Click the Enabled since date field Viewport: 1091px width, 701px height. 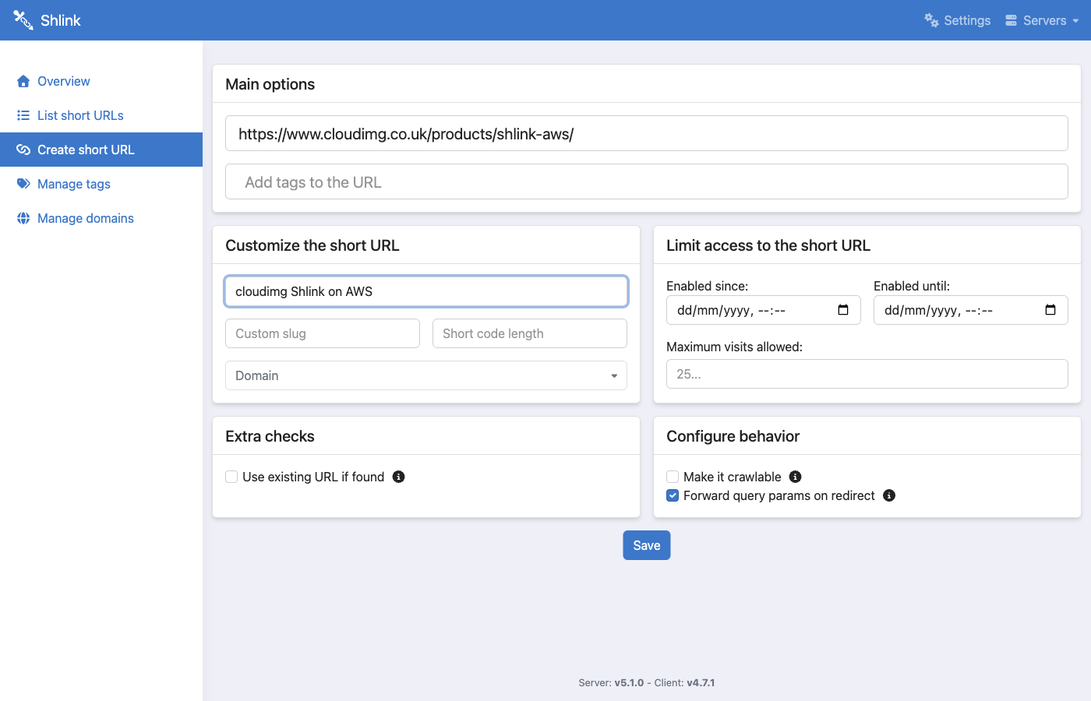point(764,310)
